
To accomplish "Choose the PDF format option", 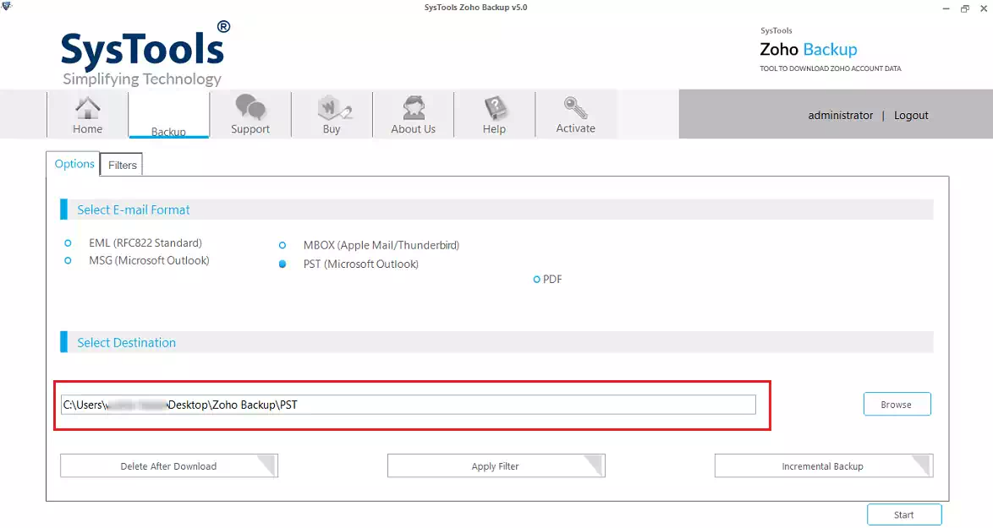I will [x=536, y=280].
